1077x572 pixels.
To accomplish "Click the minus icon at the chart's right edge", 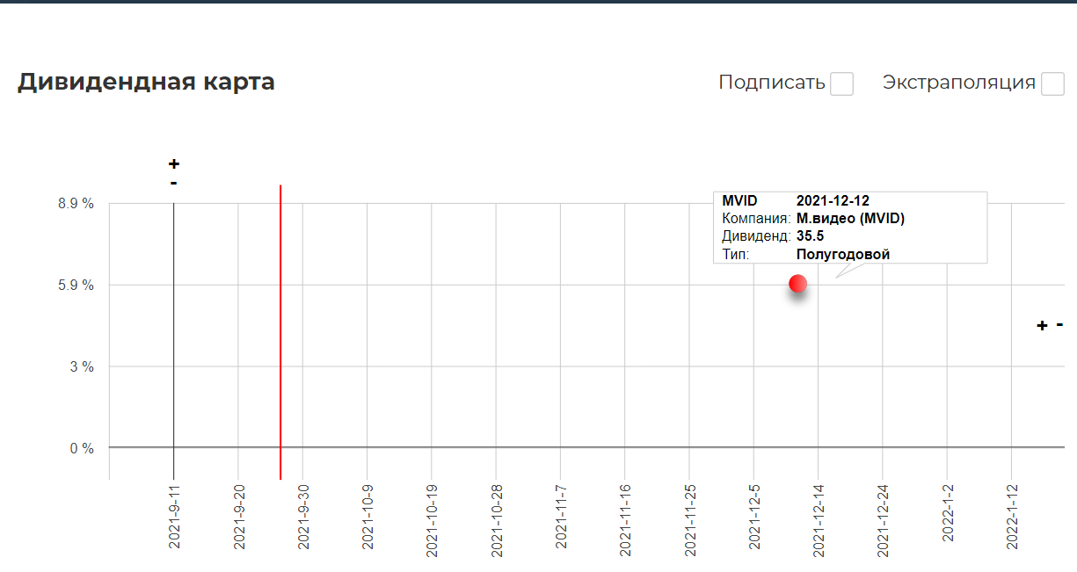I will pos(1059,324).
